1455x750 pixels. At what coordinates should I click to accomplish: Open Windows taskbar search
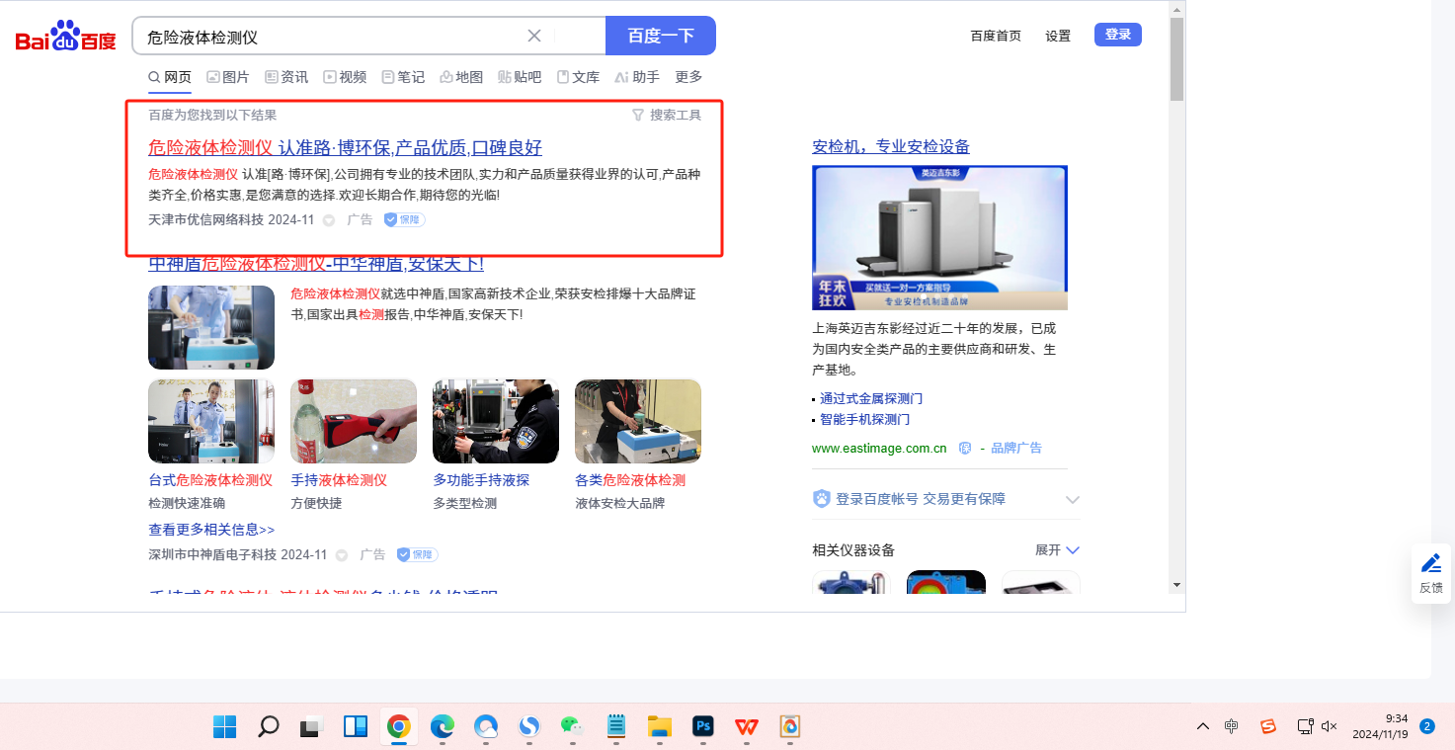268,727
